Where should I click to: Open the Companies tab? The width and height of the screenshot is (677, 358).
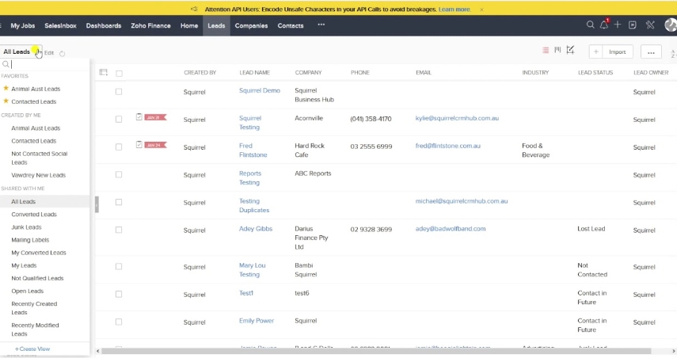[x=251, y=25]
